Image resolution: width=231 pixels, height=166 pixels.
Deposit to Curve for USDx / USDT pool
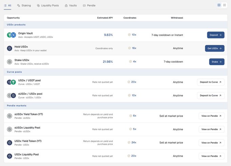pos(211,82)
